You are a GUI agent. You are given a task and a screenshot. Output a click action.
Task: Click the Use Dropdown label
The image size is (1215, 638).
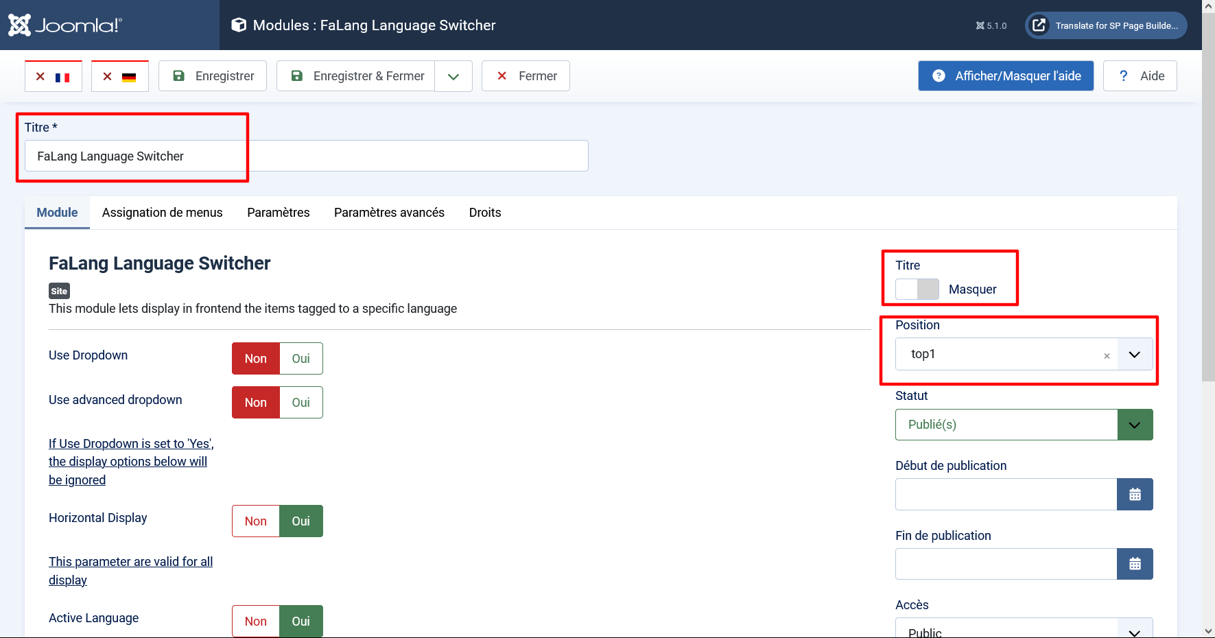[x=88, y=355]
